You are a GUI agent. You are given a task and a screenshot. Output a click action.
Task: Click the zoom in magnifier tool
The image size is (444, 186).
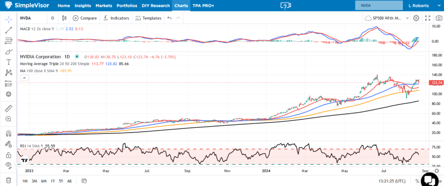(x=8, y=119)
